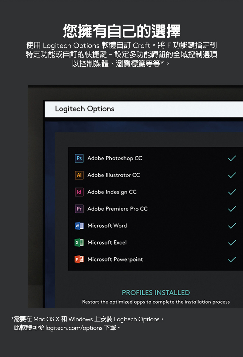This screenshot has width=243, height=357.
Task: Select the Microsoft Excel label
Action: click(x=107, y=243)
